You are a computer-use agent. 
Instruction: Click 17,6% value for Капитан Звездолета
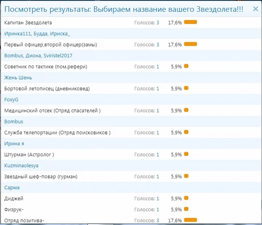click(175, 23)
